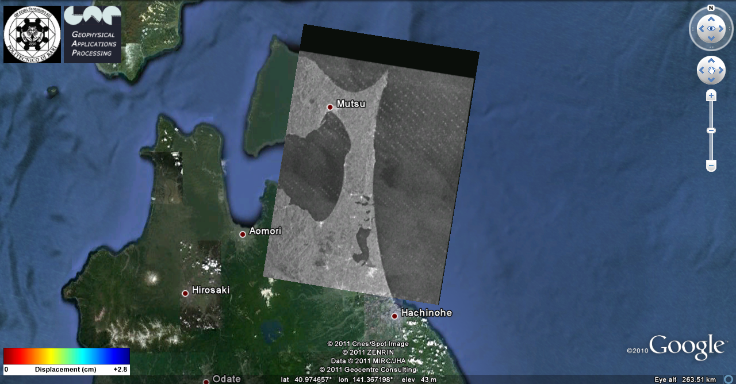Rotate view left using the look joystick
Screen dimensions: 736x384
pyautogui.click(x=701, y=28)
